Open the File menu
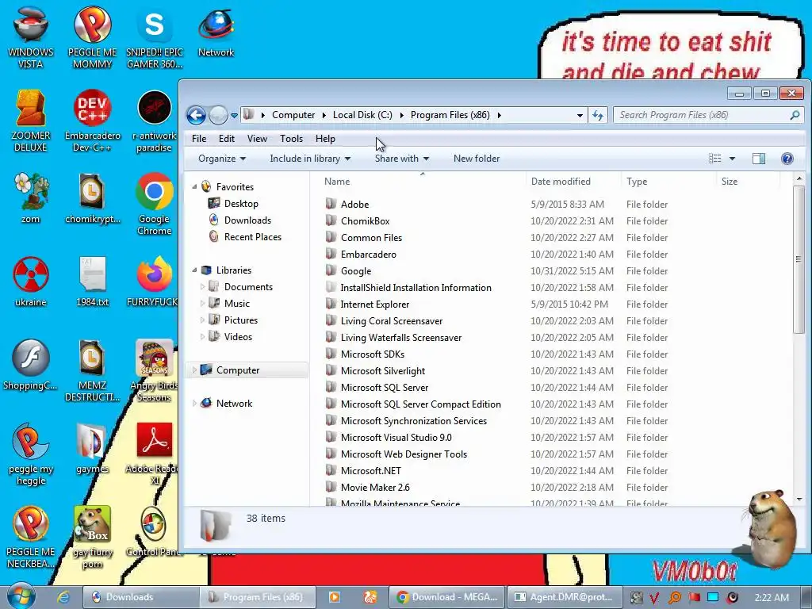Viewport: 812px width, 609px height. (199, 139)
